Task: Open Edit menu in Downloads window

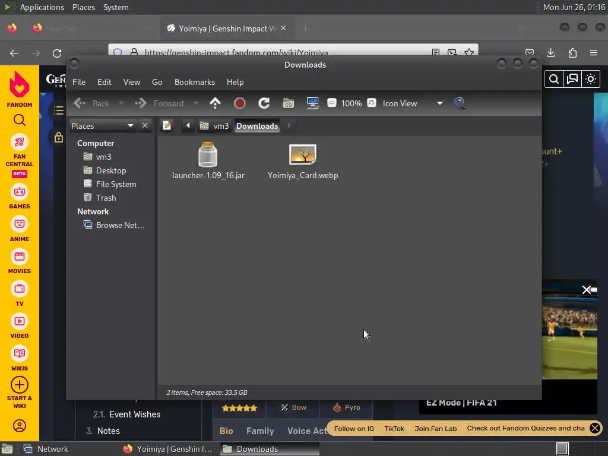Action: click(104, 82)
